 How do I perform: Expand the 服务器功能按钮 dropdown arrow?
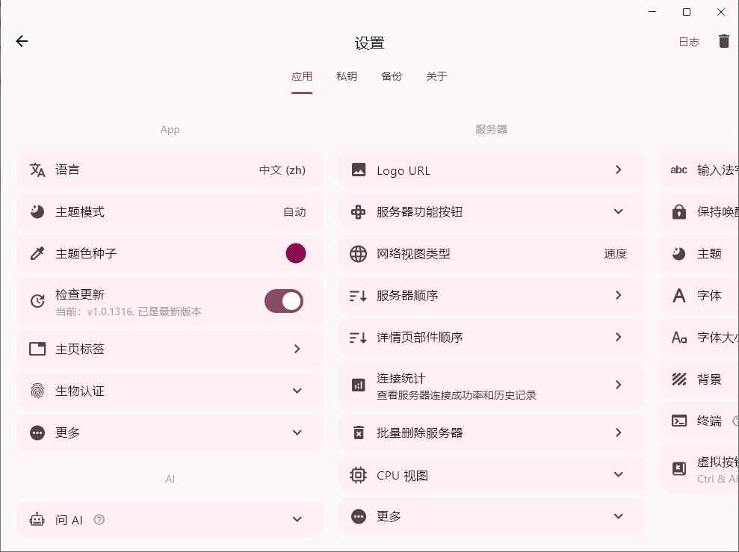click(619, 211)
